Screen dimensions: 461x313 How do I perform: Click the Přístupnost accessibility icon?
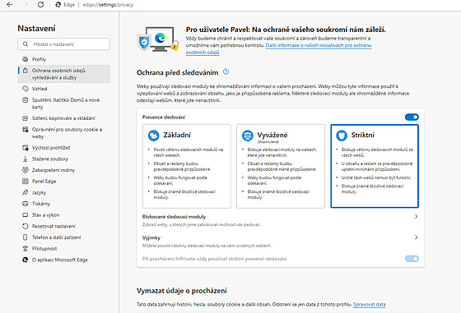(x=26, y=248)
